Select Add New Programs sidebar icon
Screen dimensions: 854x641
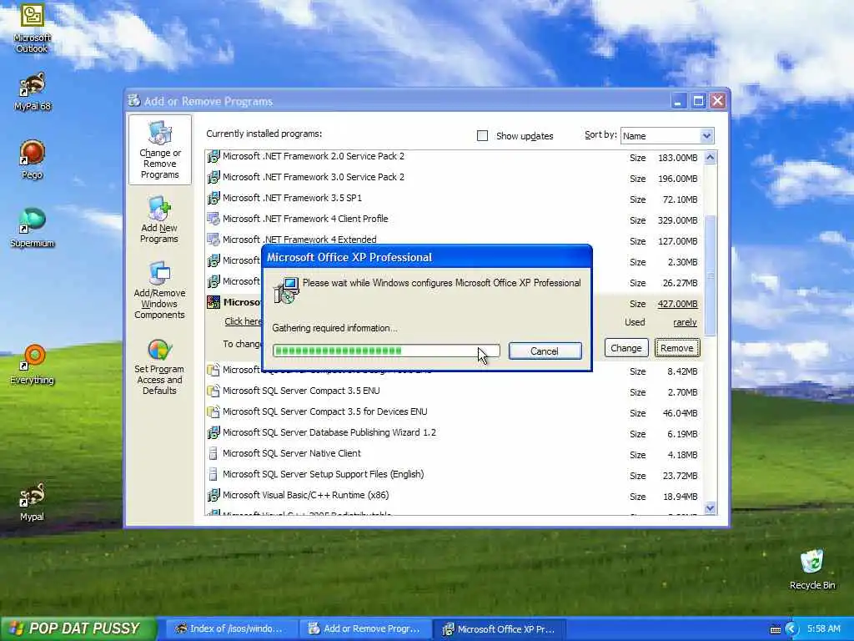159,220
